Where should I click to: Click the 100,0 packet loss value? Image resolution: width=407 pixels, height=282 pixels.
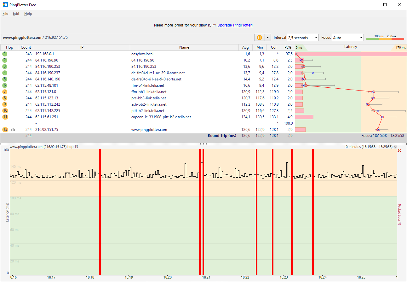289,123
